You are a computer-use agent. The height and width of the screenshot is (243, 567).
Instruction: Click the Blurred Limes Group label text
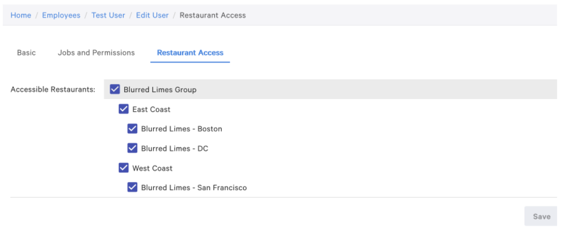tap(160, 90)
